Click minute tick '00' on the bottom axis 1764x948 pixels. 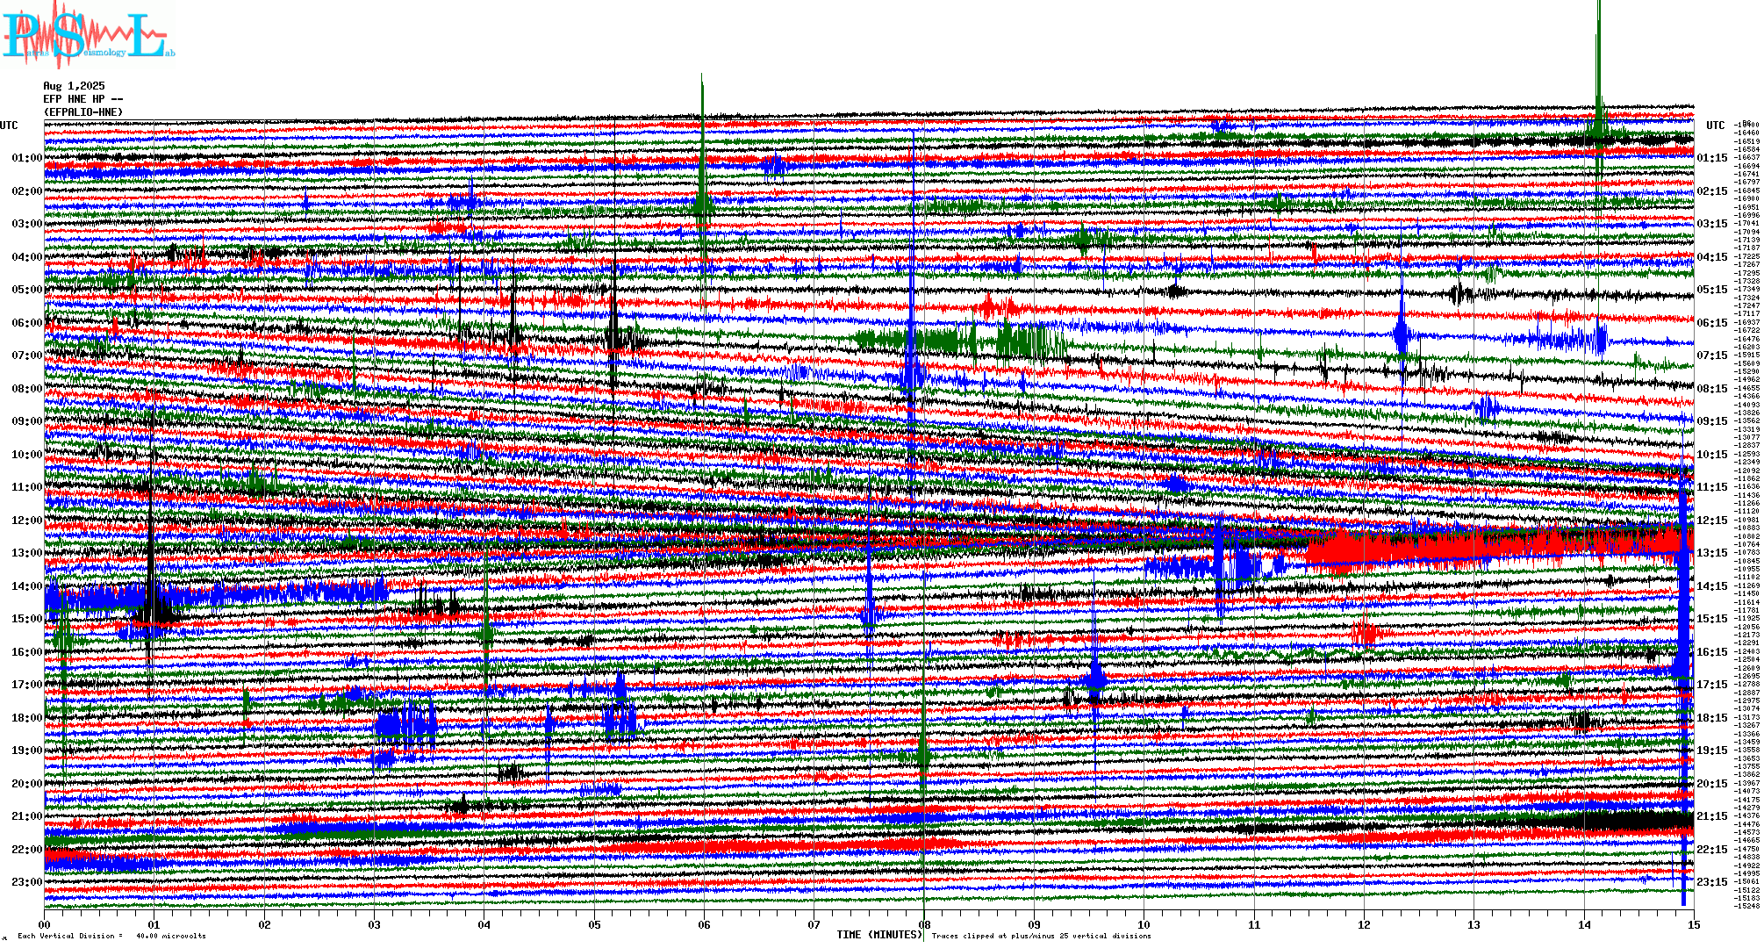[45, 924]
